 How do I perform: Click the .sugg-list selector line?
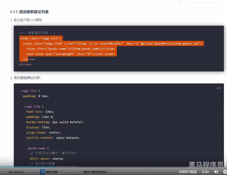30,91
